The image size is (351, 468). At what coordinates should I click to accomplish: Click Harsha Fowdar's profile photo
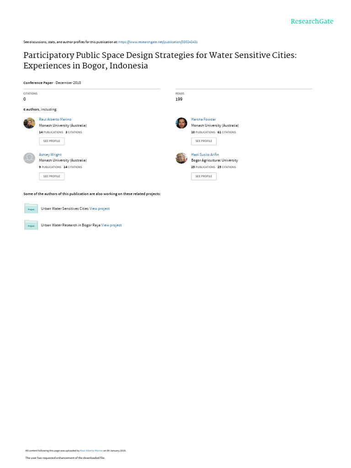[181, 123]
